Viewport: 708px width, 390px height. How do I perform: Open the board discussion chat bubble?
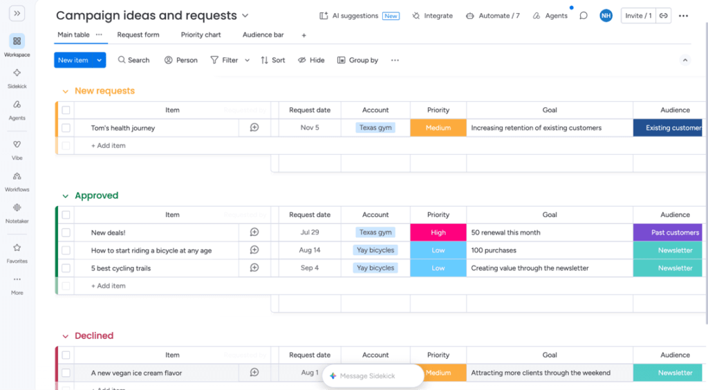pyautogui.click(x=584, y=16)
